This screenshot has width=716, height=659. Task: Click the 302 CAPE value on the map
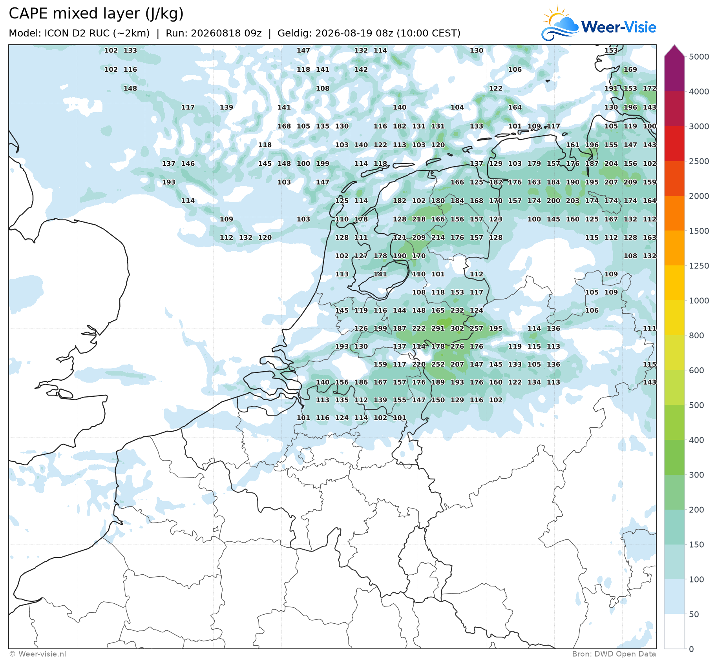point(457,329)
